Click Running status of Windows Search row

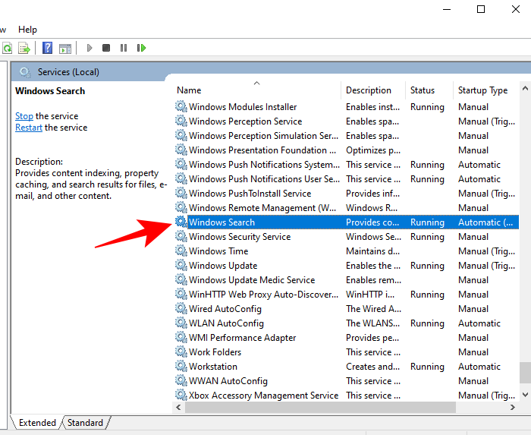(x=427, y=222)
